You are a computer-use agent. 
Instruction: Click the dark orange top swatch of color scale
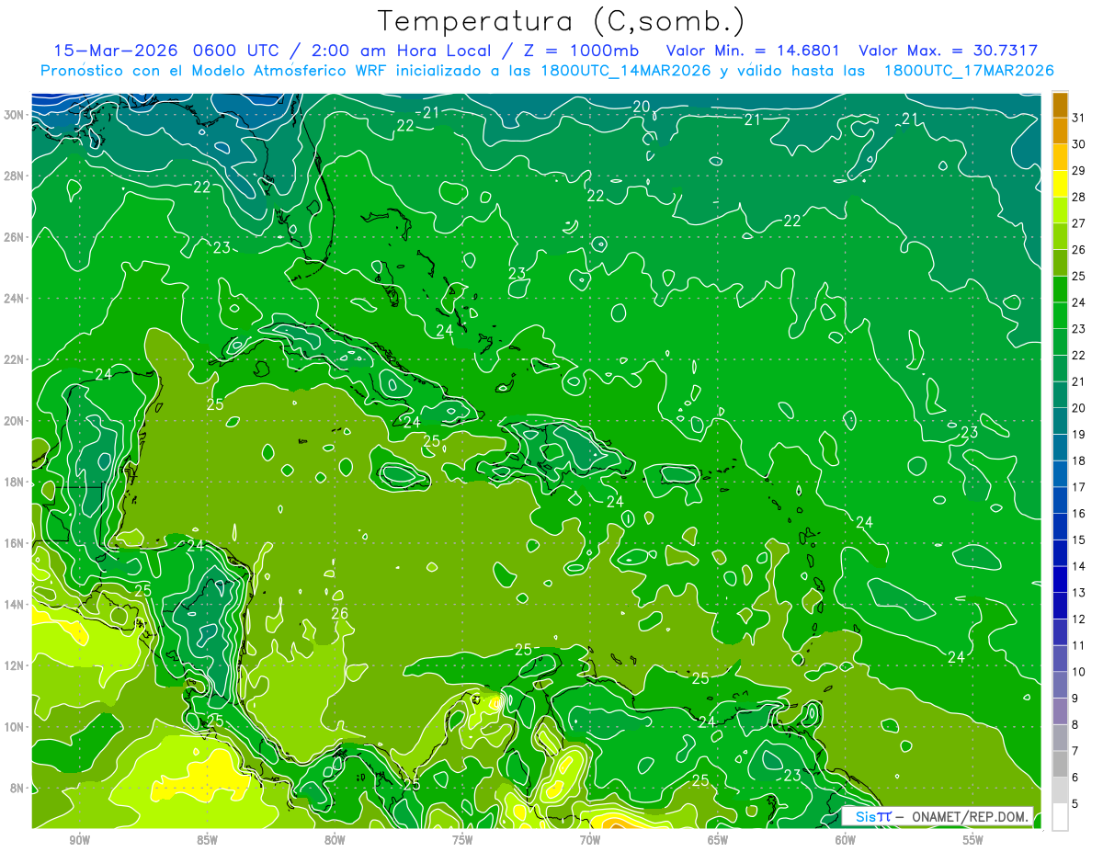point(1060,105)
